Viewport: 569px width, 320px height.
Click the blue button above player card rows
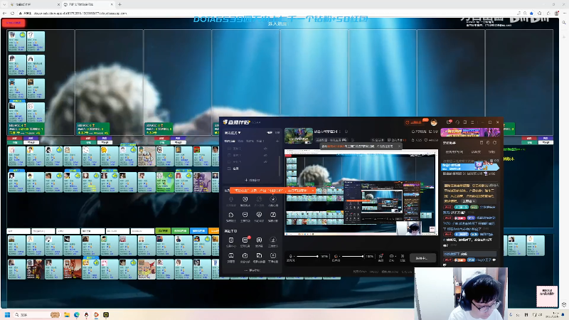tap(198, 230)
